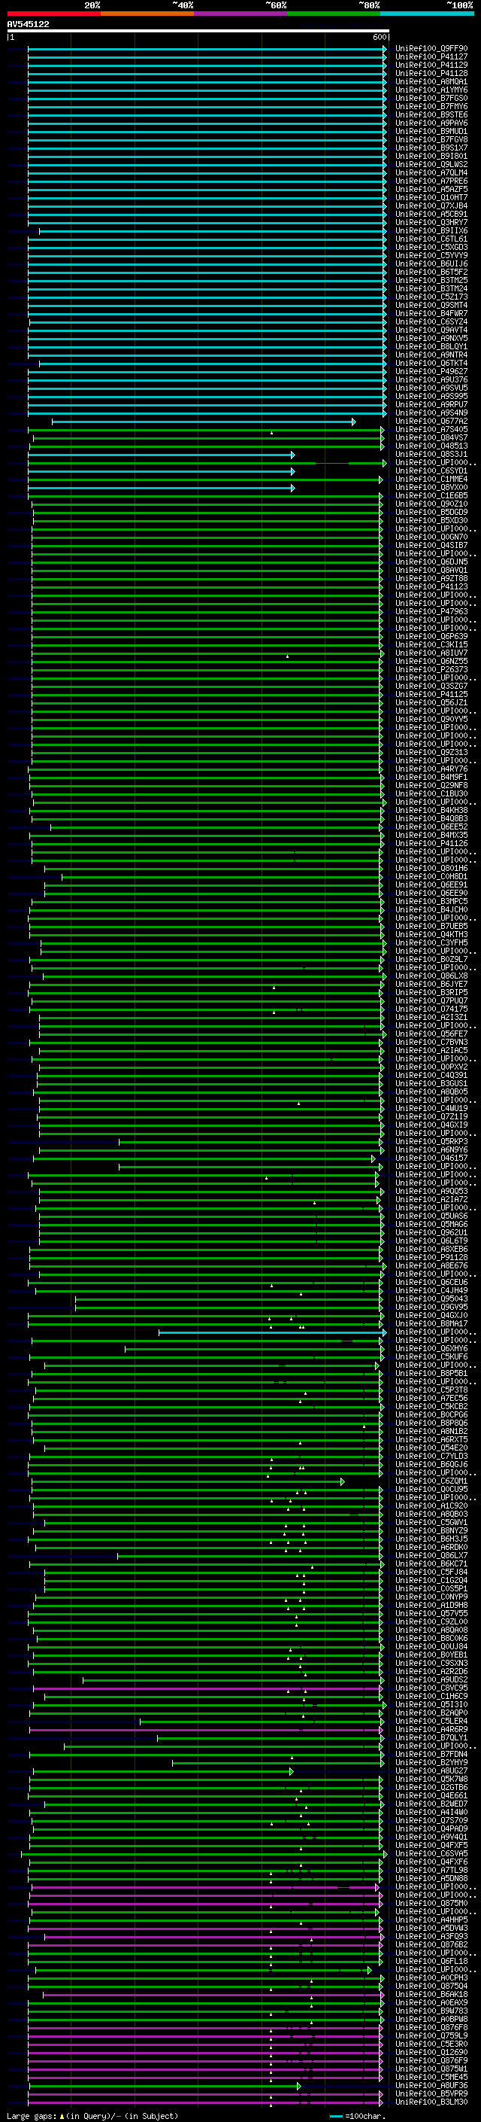Select hit UniRef100_P41129

[x=431, y=65]
